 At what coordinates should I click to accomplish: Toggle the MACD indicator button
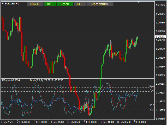click(35, 4)
